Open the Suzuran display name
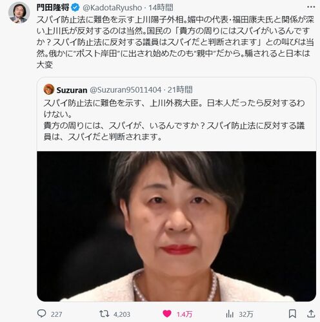Viewport: 320px width, 322px height. click(x=72, y=90)
